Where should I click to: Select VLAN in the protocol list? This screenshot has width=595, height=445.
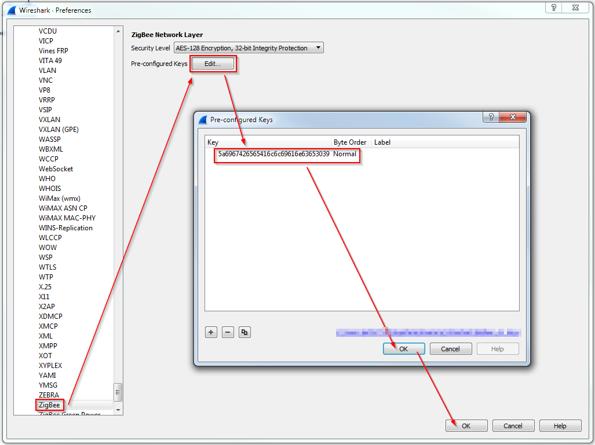point(47,70)
